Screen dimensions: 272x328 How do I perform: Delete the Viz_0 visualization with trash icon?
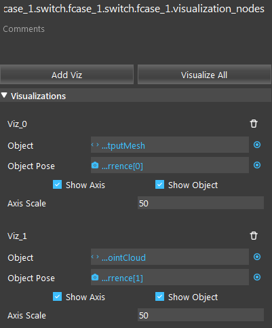tap(254, 124)
